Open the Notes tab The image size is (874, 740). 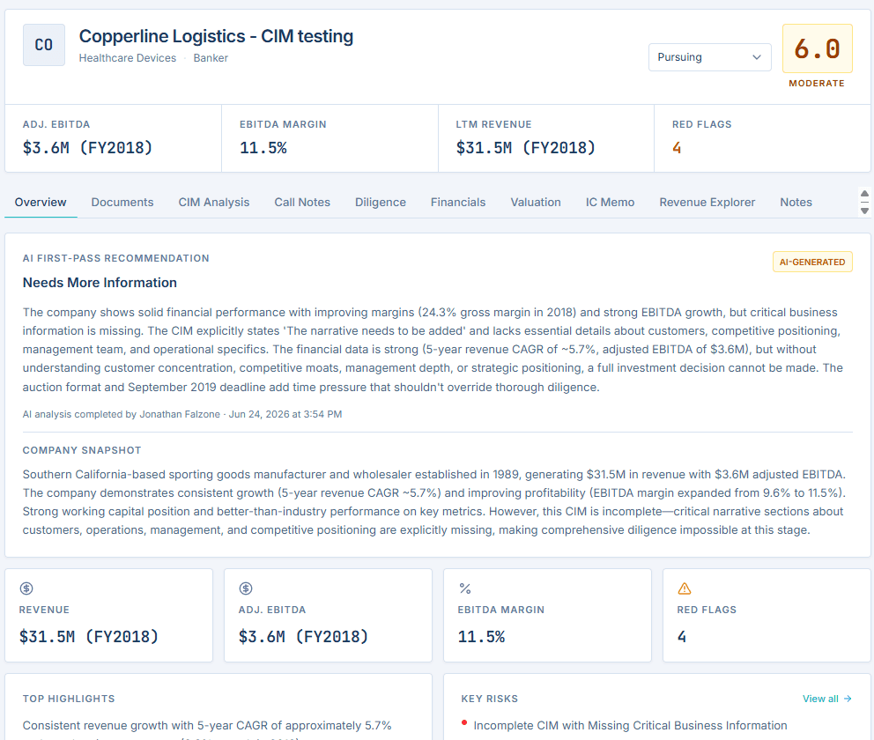click(x=796, y=203)
